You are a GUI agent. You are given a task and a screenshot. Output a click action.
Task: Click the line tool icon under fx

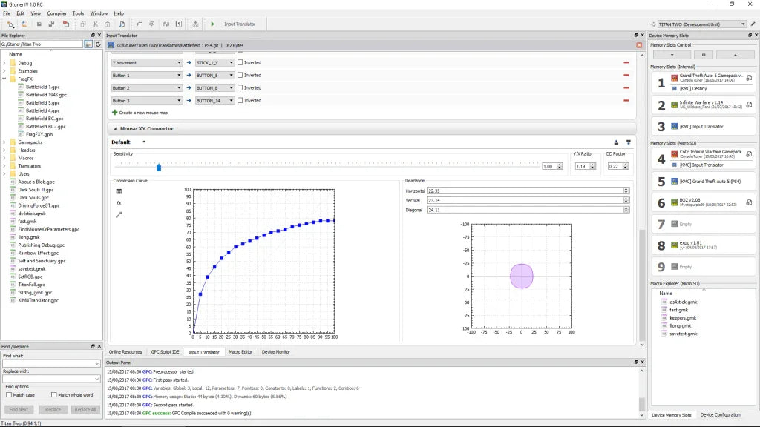pos(119,215)
